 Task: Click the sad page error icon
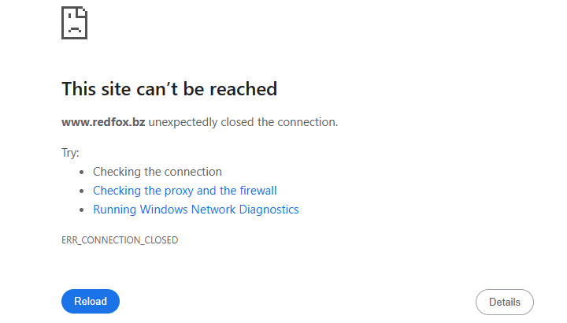tap(74, 21)
